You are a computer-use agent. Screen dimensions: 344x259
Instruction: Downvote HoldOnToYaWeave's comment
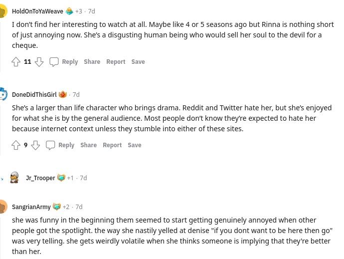click(39, 62)
